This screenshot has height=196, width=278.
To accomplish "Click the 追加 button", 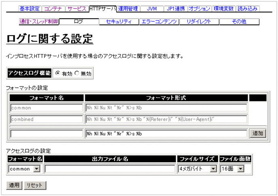I will (258, 133).
